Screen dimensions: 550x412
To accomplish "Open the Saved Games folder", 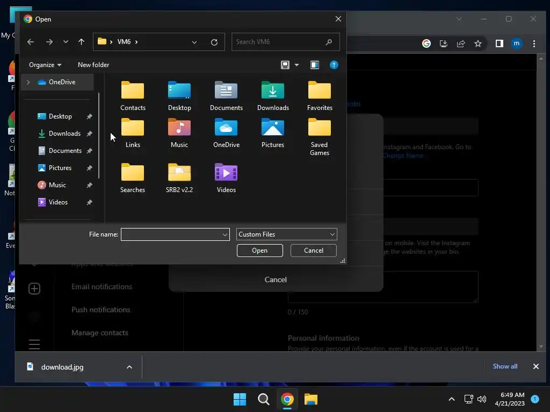I will coord(320,137).
